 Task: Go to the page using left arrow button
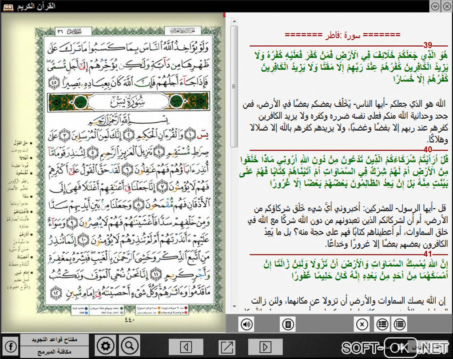coord(186,346)
